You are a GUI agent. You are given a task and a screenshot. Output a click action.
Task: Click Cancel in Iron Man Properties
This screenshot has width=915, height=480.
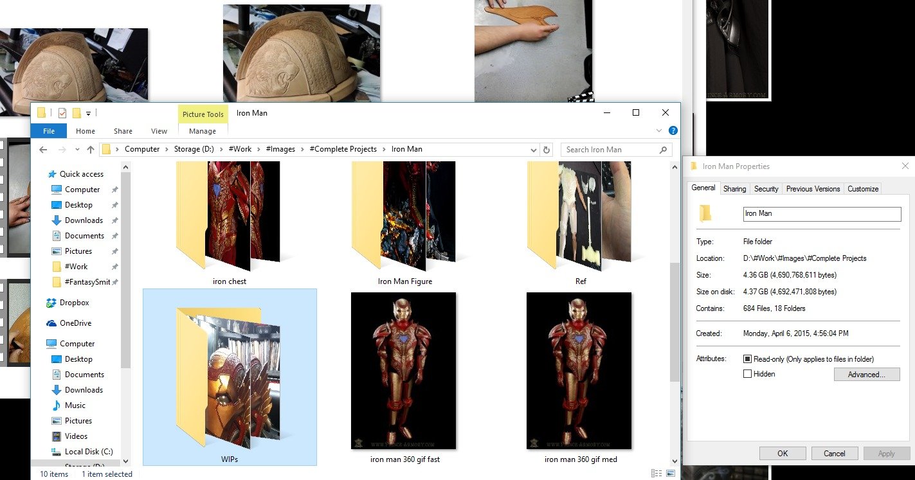834,453
